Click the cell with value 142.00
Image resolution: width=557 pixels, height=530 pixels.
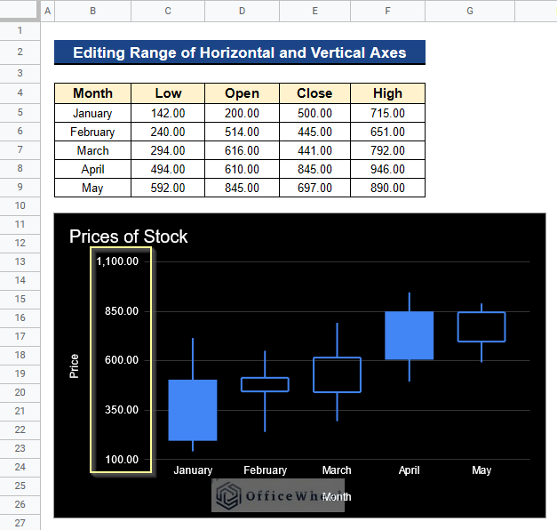click(x=168, y=113)
